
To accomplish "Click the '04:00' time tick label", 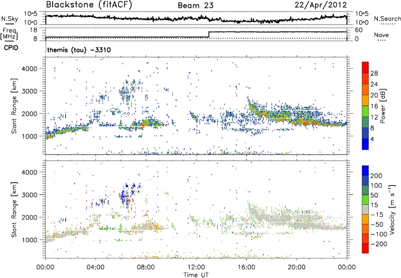I will (x=95, y=267).
